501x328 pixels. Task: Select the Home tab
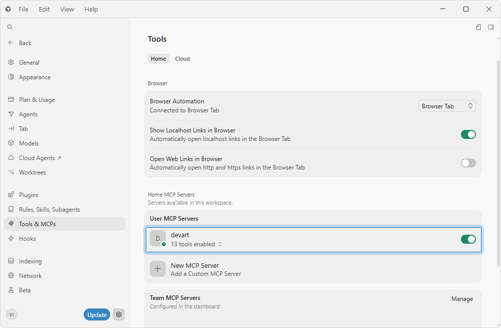pos(158,59)
